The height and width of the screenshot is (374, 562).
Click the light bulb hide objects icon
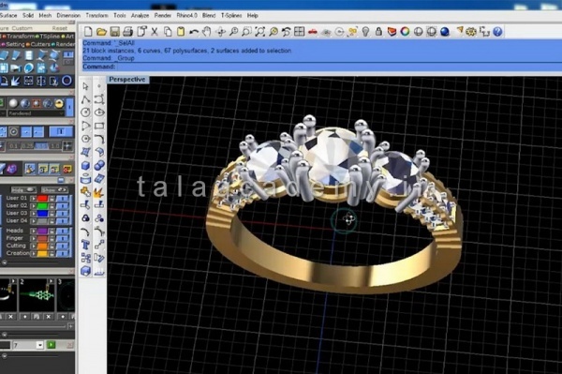pos(365,32)
